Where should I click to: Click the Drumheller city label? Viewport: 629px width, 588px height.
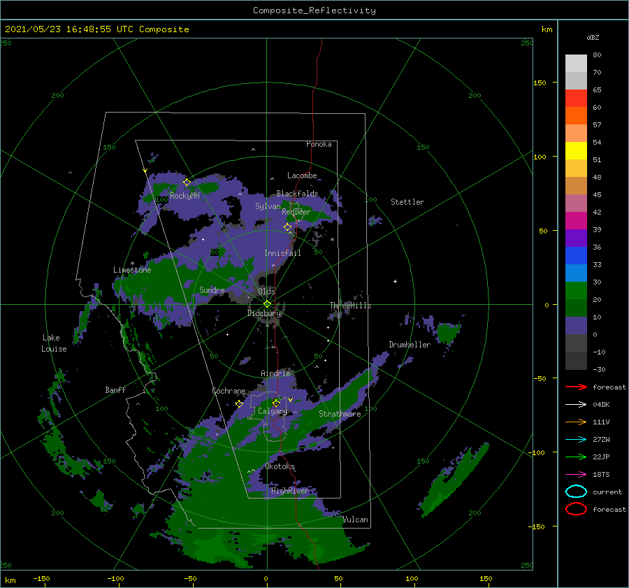410,345
